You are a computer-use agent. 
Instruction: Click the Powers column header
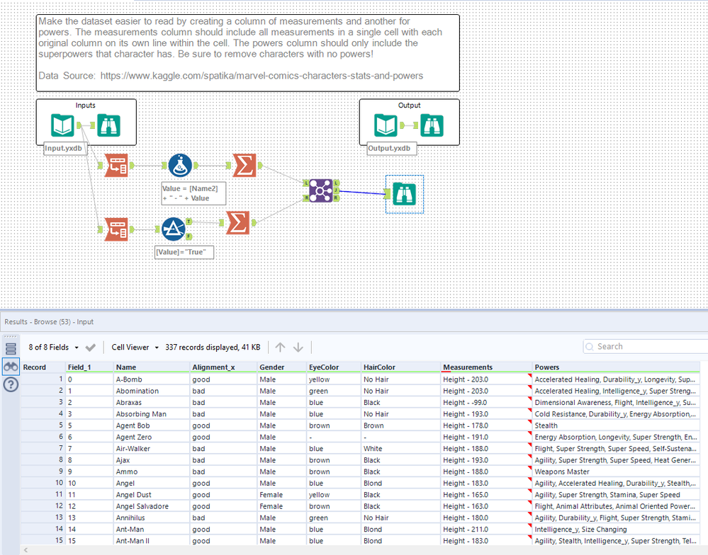click(616, 367)
